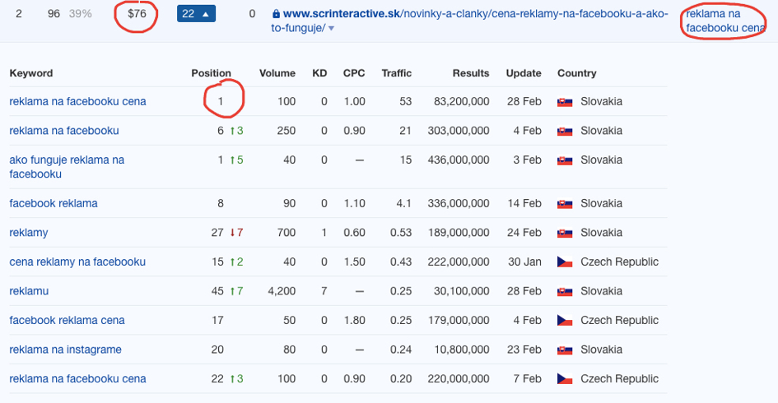
Task: Open keyword 'cena reklamy na facebooku'
Action: click(77, 262)
